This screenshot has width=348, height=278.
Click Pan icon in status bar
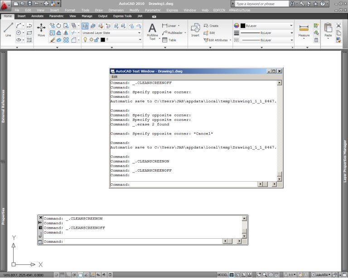click(259, 275)
